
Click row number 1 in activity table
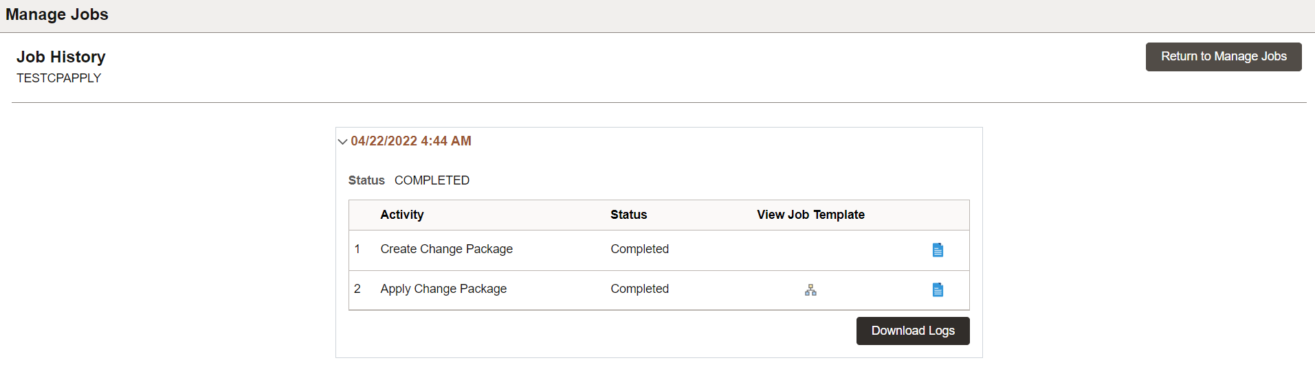point(357,249)
